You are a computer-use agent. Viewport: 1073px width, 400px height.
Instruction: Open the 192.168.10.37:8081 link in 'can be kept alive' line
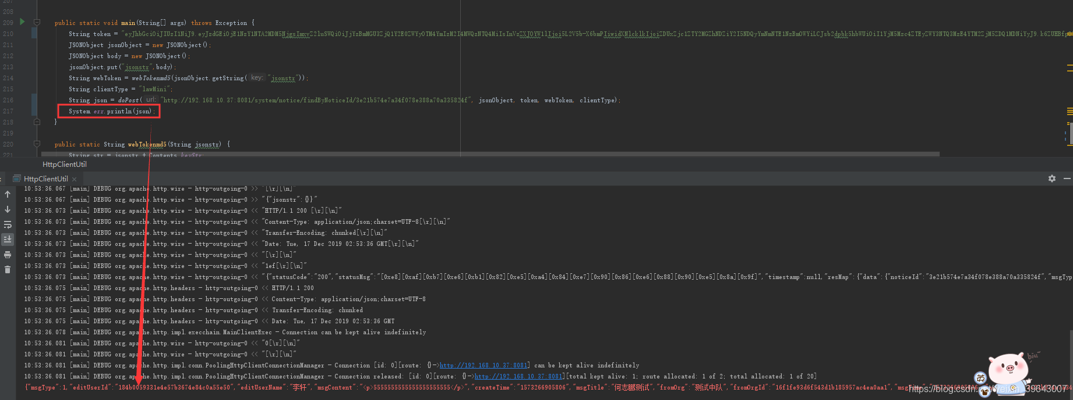[x=484, y=365]
